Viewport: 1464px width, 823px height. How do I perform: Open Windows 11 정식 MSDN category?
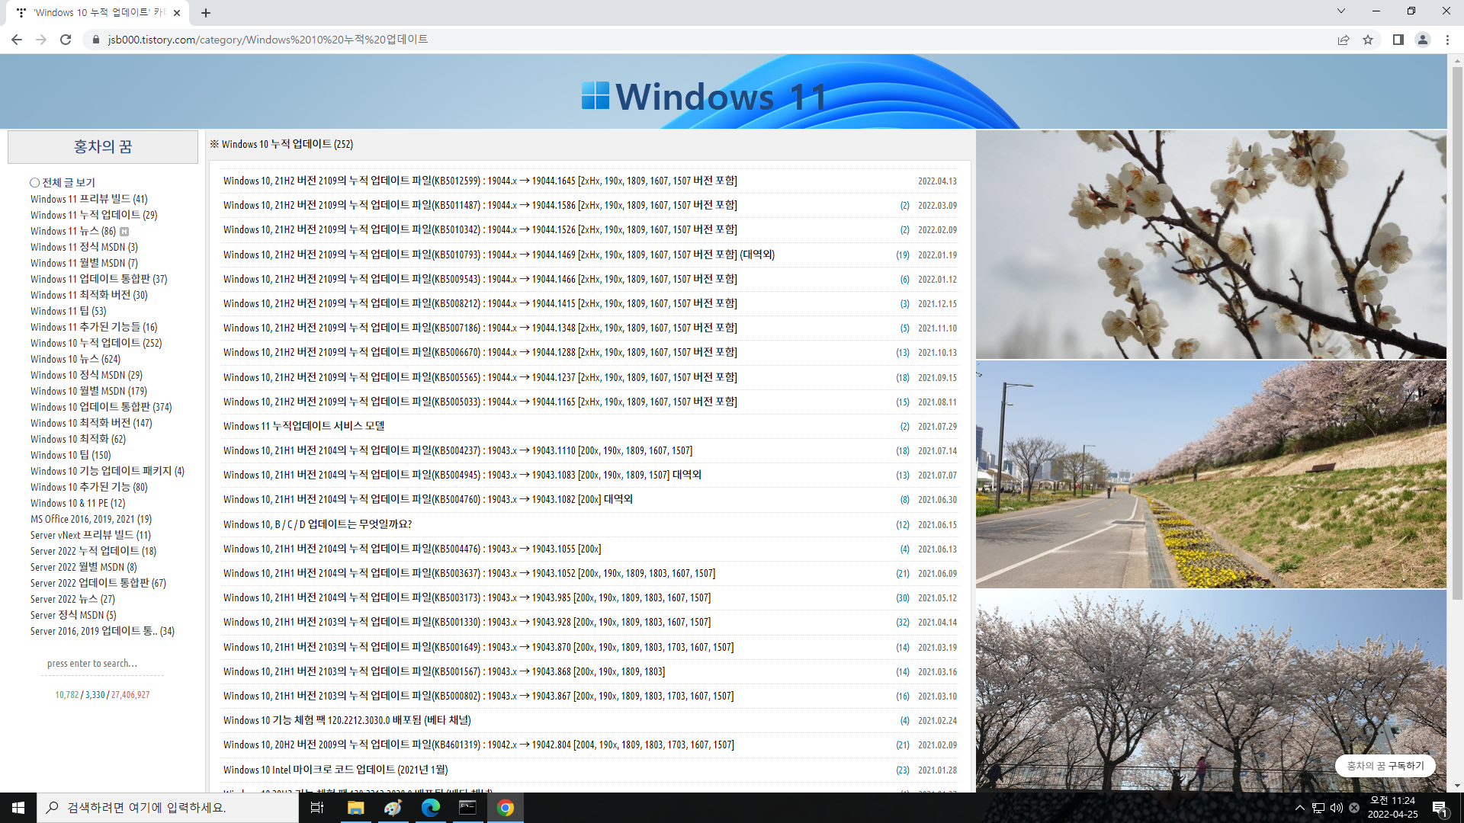[84, 247]
